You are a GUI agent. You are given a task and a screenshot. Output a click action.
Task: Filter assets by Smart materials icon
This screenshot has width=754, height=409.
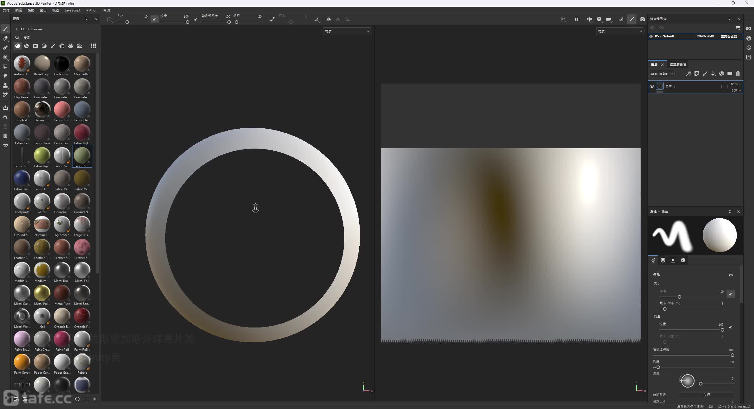(27, 46)
